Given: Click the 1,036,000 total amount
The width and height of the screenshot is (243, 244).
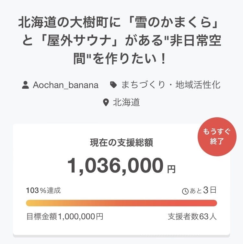Looking at the screenshot, I should click(115, 166).
